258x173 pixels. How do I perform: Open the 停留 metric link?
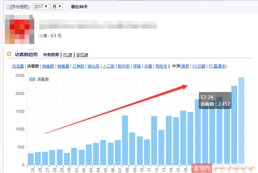[x=137, y=66]
